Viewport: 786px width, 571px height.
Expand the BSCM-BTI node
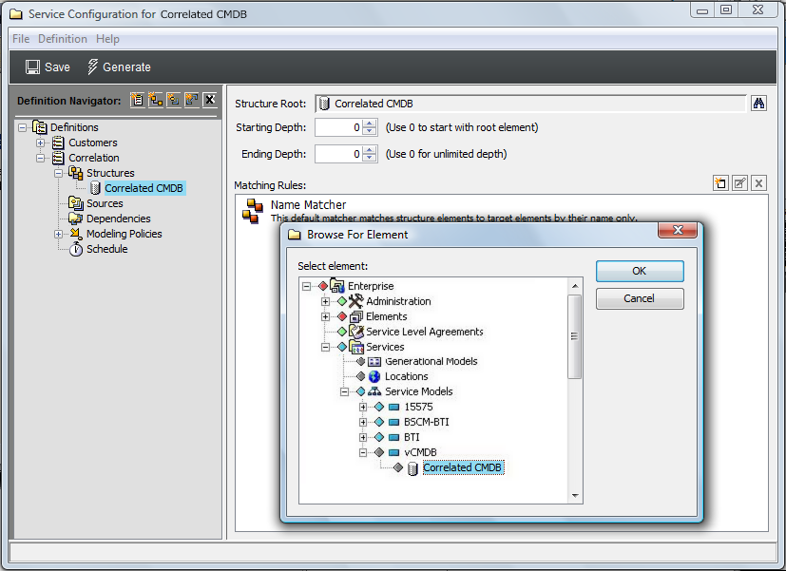363,422
